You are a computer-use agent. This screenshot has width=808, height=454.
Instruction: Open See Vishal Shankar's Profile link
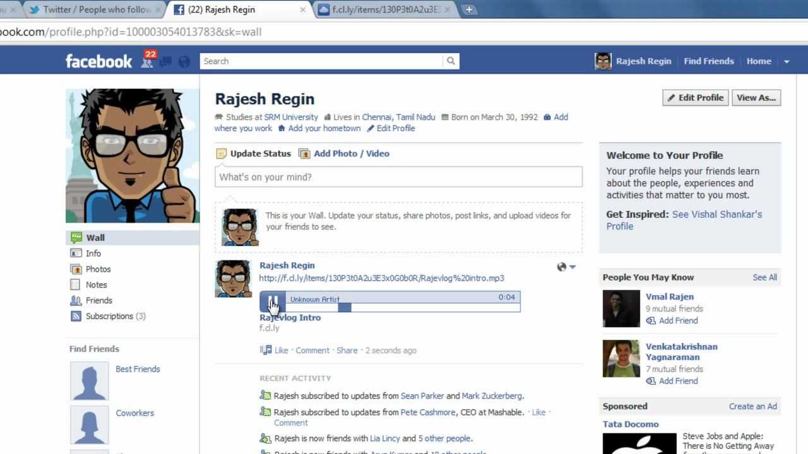coord(684,220)
